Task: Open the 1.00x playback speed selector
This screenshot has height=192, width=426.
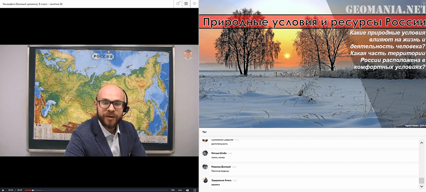Action: point(172,190)
